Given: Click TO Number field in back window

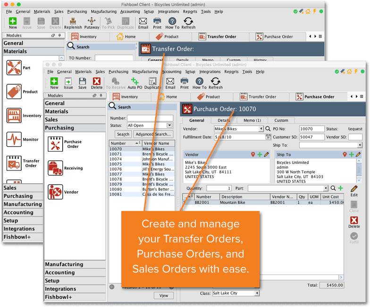Looking at the screenshot, I should (x=114, y=58).
